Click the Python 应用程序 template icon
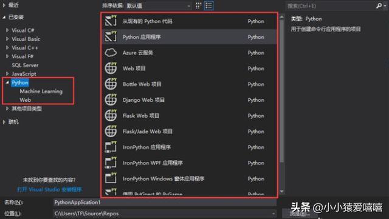Image resolution: width=389 pixels, height=219 pixels. [111, 36]
